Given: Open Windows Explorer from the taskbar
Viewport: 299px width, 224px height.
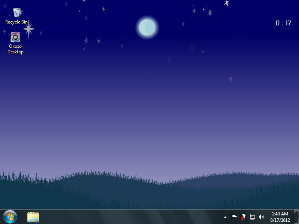Looking at the screenshot, I should 33,217.
